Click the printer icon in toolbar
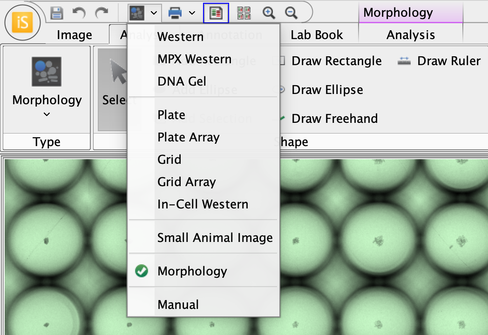 175,13
